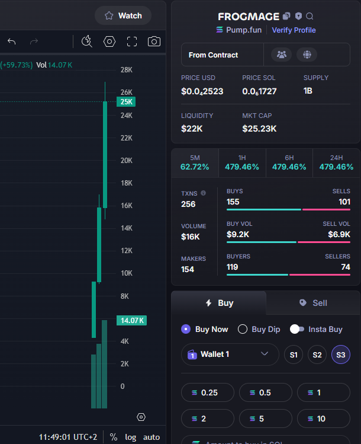The width and height of the screenshot is (361, 444).
Task: Open price axis settings gear icon
Action: [141, 417]
